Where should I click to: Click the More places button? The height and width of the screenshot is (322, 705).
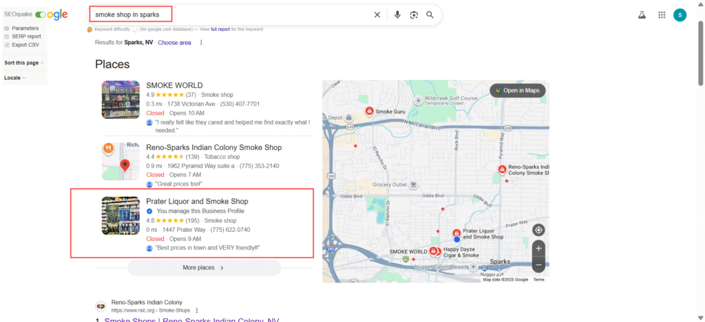[x=204, y=268]
